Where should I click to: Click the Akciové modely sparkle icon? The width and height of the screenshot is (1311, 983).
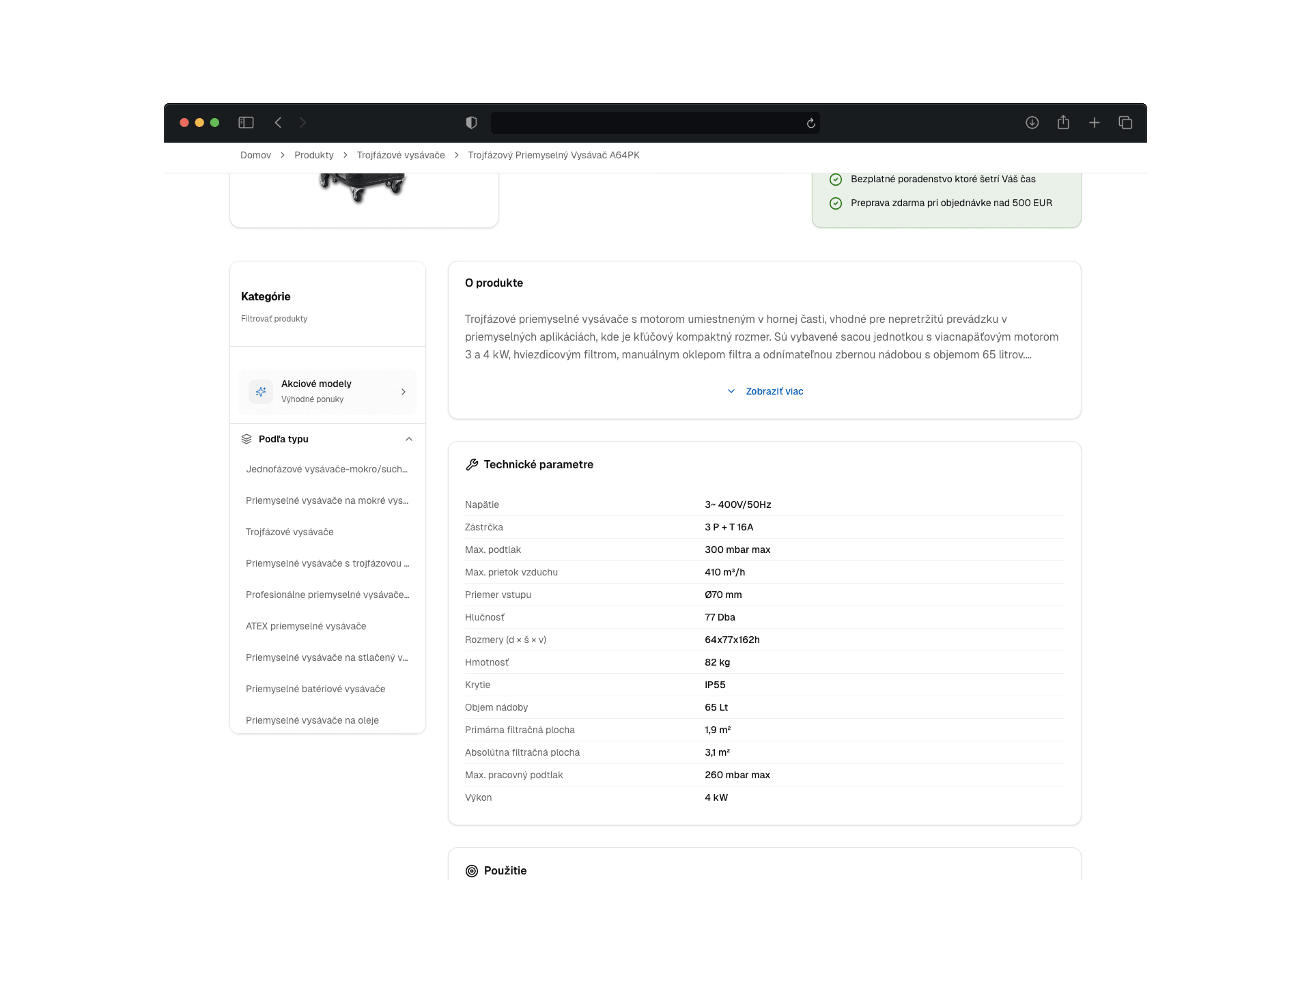261,392
